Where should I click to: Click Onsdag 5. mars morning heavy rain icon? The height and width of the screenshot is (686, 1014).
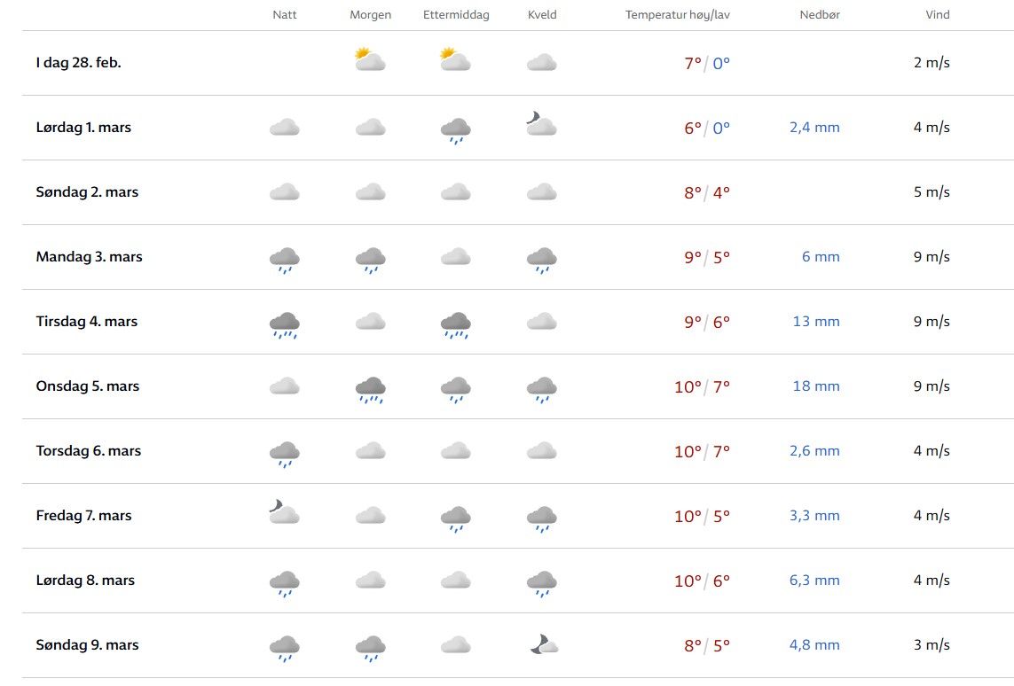pos(370,389)
